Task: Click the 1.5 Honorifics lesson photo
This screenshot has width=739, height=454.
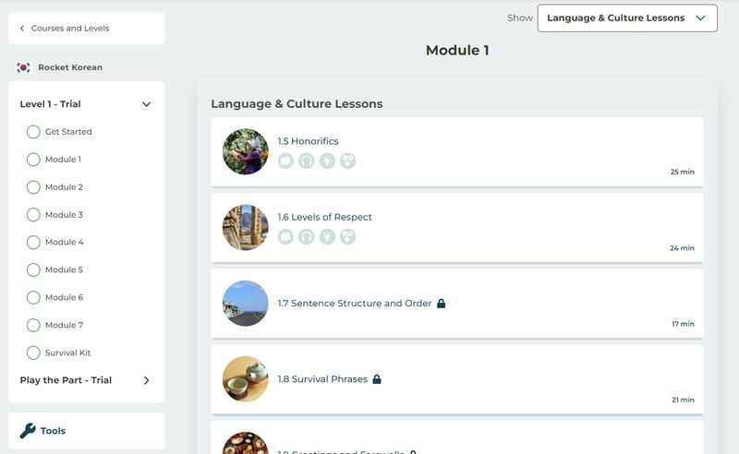Action: (x=246, y=151)
